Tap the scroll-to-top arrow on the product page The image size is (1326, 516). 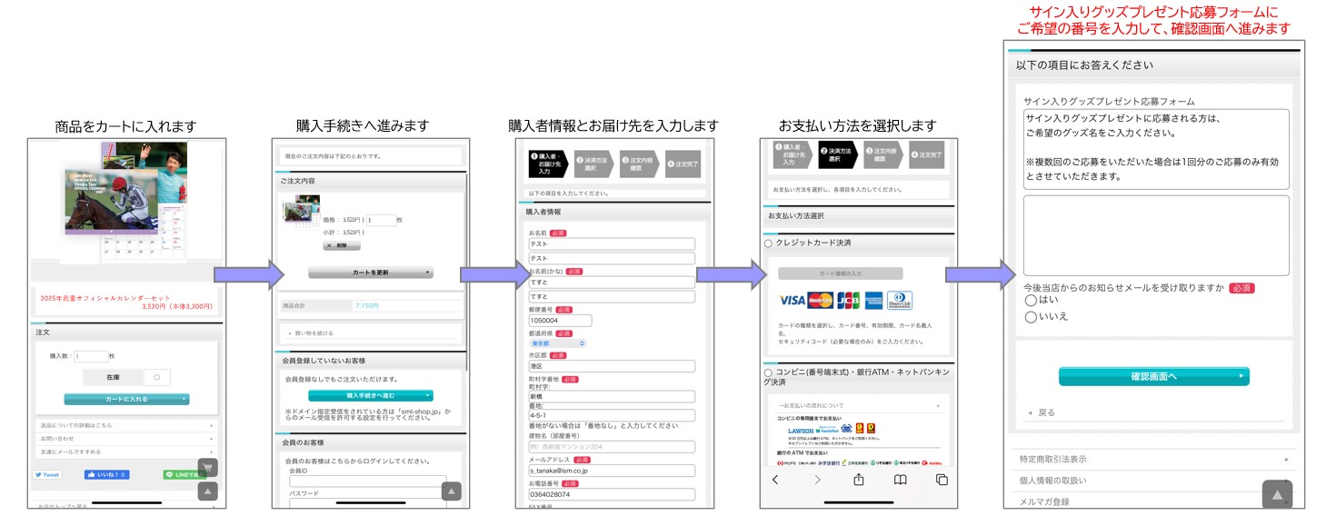[208, 491]
